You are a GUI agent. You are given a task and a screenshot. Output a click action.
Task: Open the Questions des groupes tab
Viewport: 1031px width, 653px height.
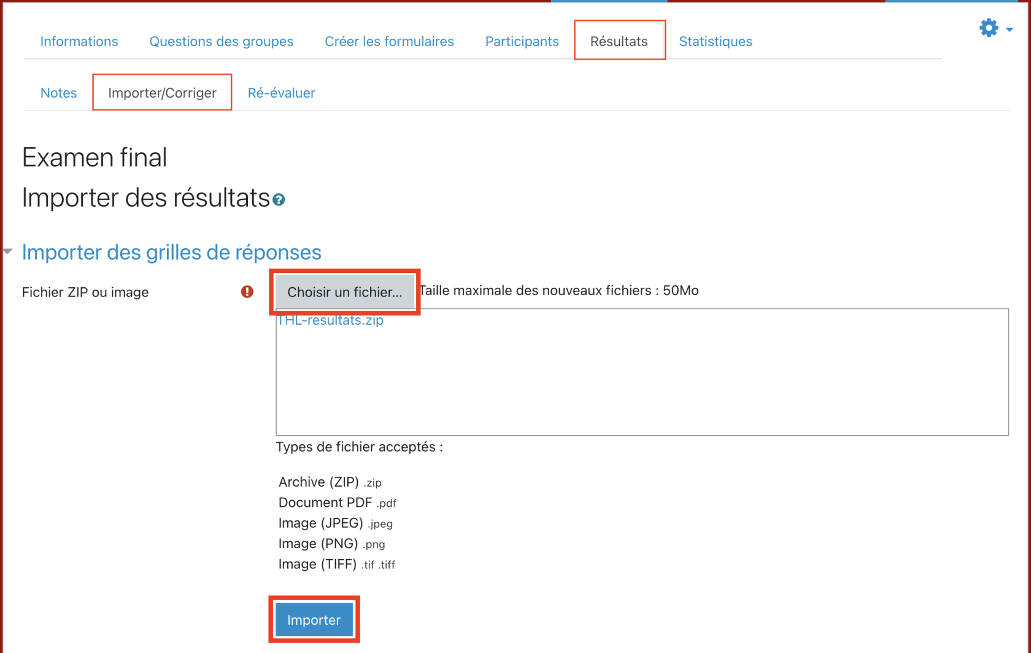[x=221, y=41]
